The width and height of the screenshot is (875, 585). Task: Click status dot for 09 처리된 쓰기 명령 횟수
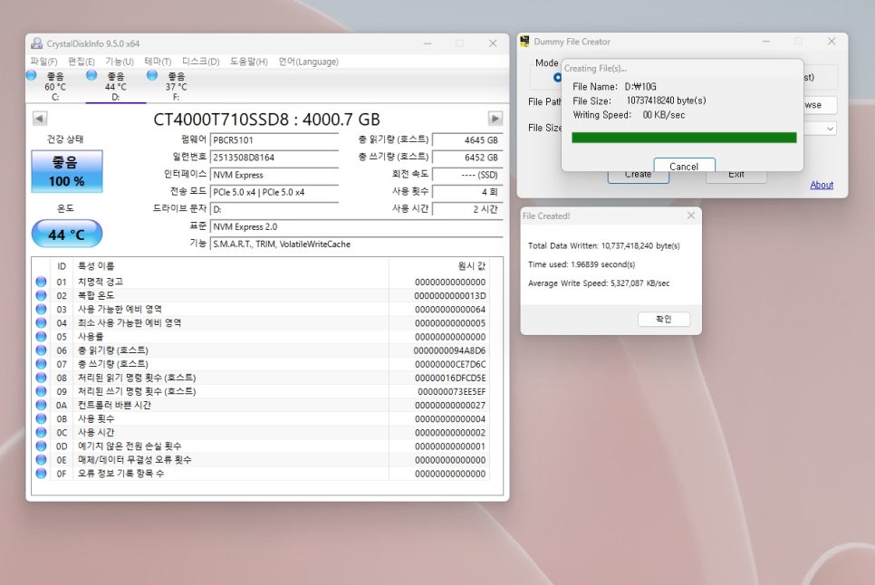coord(41,391)
